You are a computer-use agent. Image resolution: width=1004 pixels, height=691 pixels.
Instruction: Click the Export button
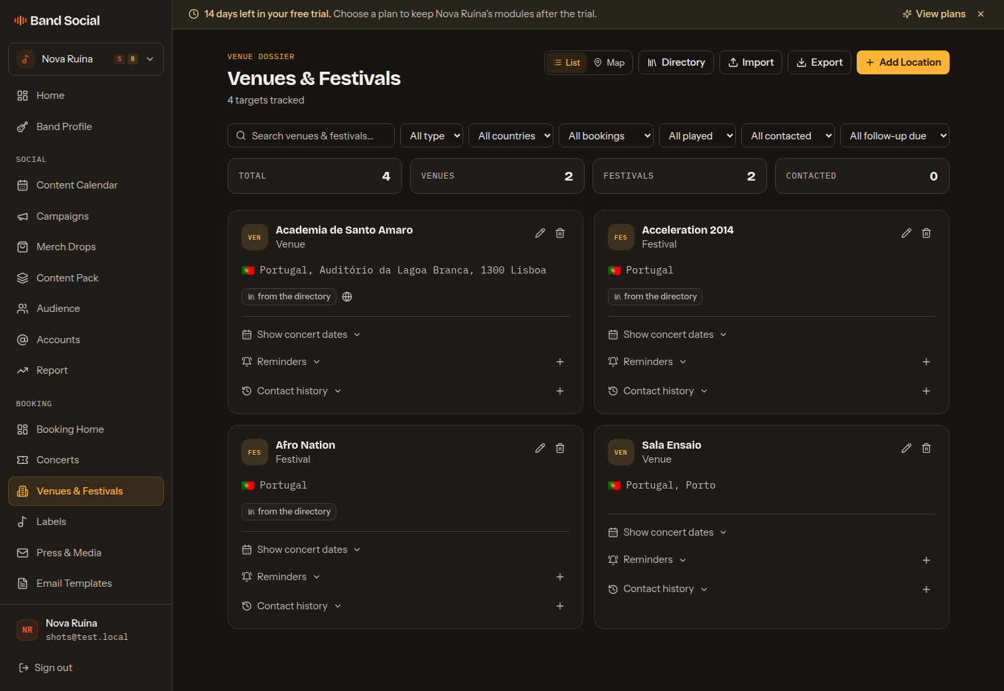coord(820,62)
